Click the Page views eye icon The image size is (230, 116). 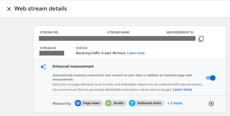tap(78, 103)
